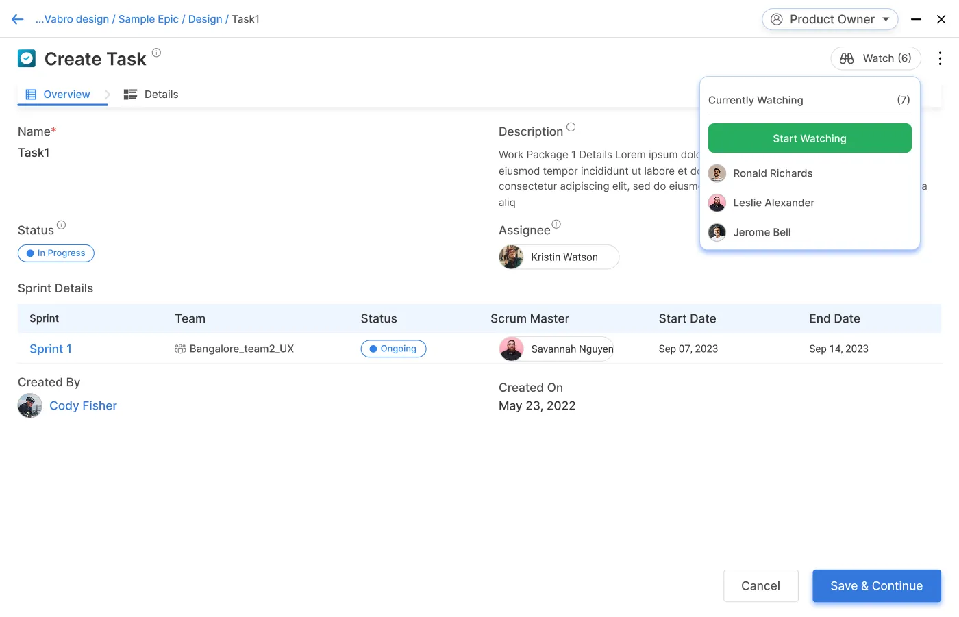Open the Kristin Watson assignee selector
The image size is (959, 617).
pos(559,257)
